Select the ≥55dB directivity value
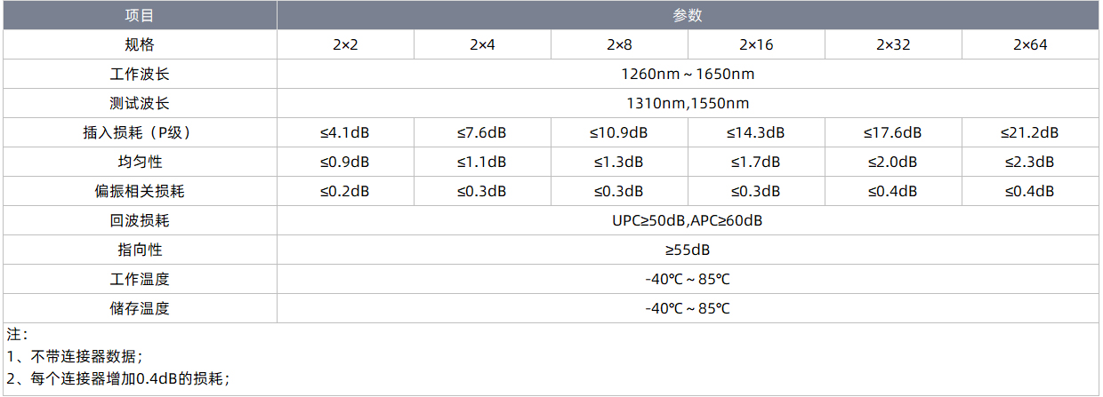1103x397 pixels. click(688, 250)
